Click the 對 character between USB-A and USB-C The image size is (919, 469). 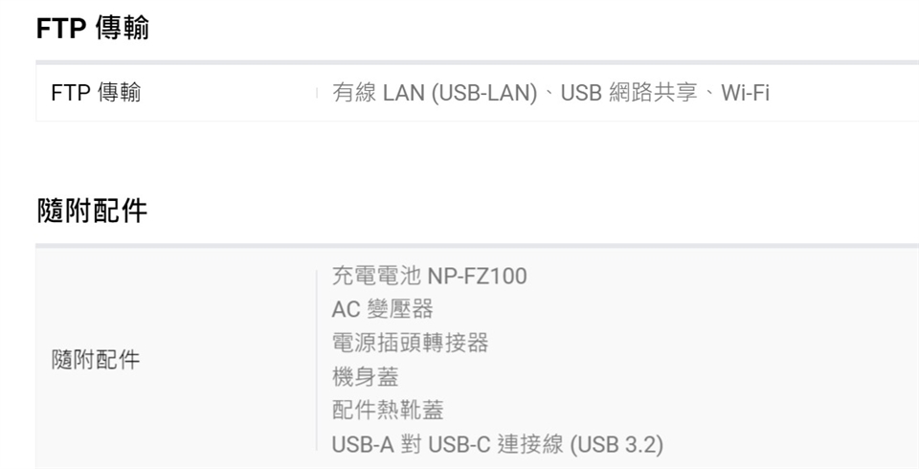[412, 444]
